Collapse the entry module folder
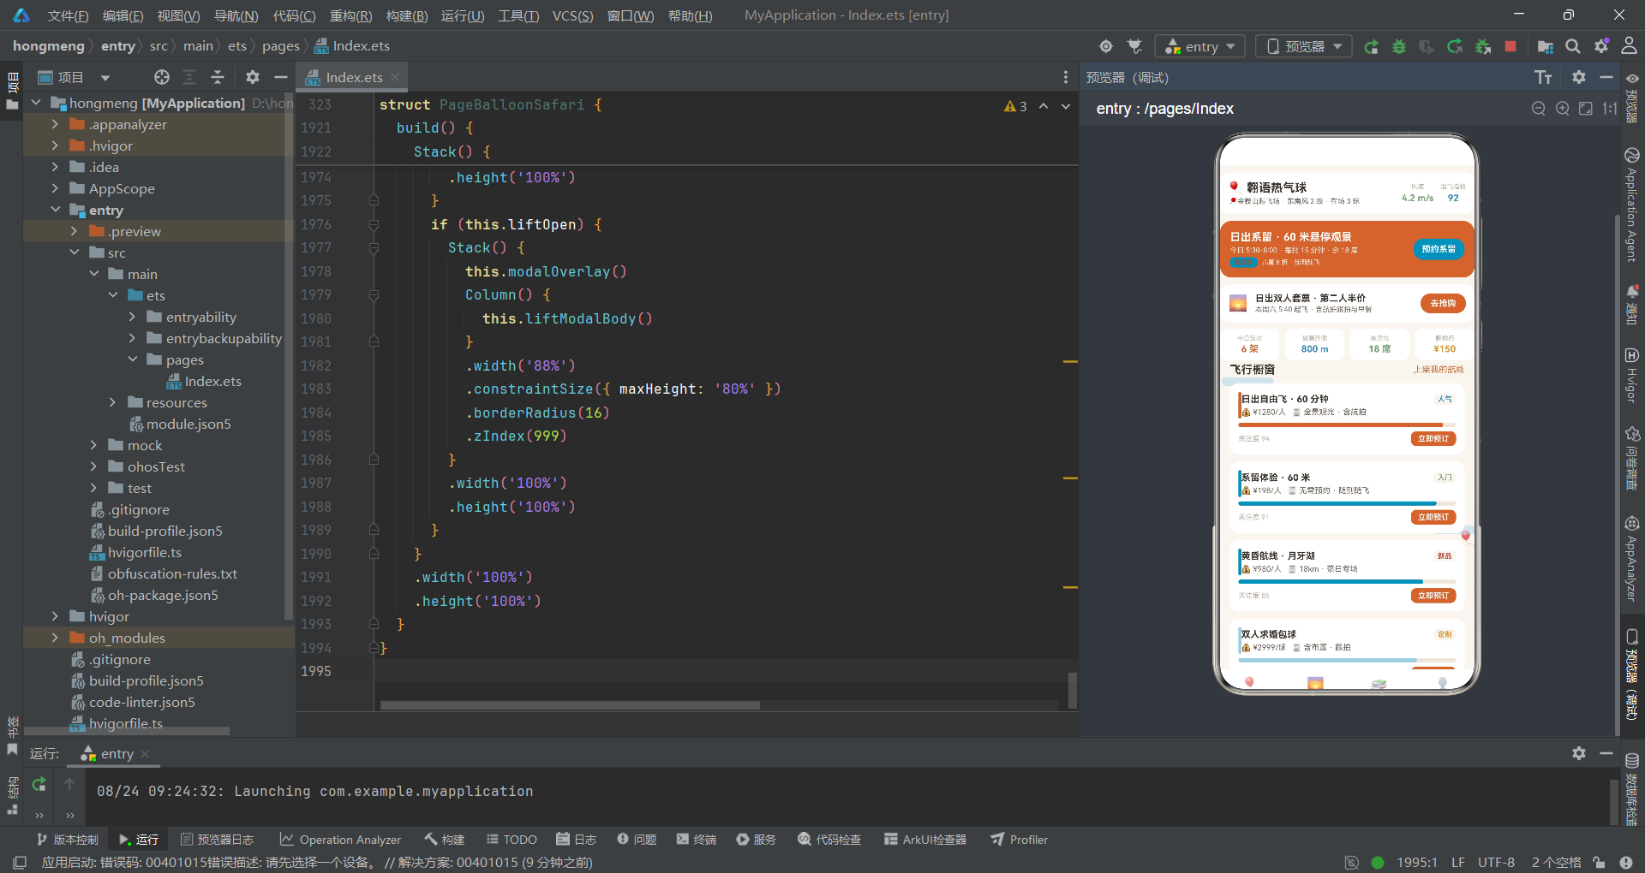The width and height of the screenshot is (1645, 873). tap(55, 210)
